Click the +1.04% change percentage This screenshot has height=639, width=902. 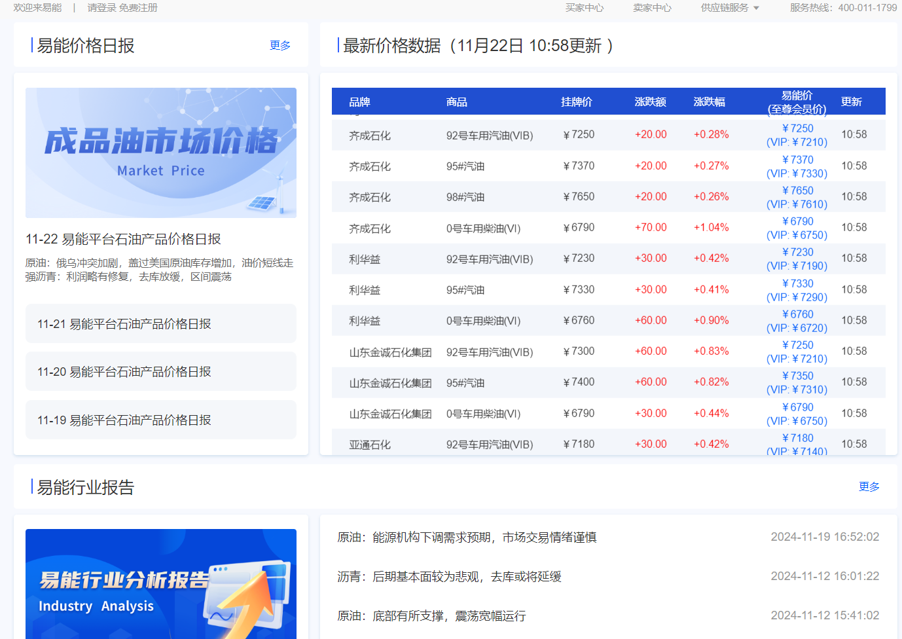(712, 227)
